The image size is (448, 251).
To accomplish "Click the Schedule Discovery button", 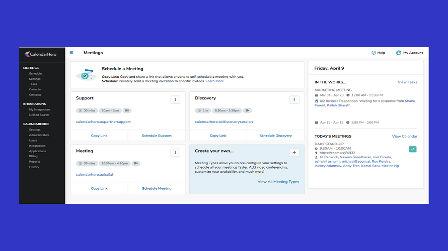I will coord(275,136).
